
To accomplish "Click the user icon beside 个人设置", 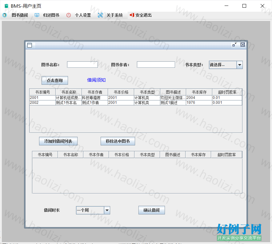I will [x=69, y=15].
